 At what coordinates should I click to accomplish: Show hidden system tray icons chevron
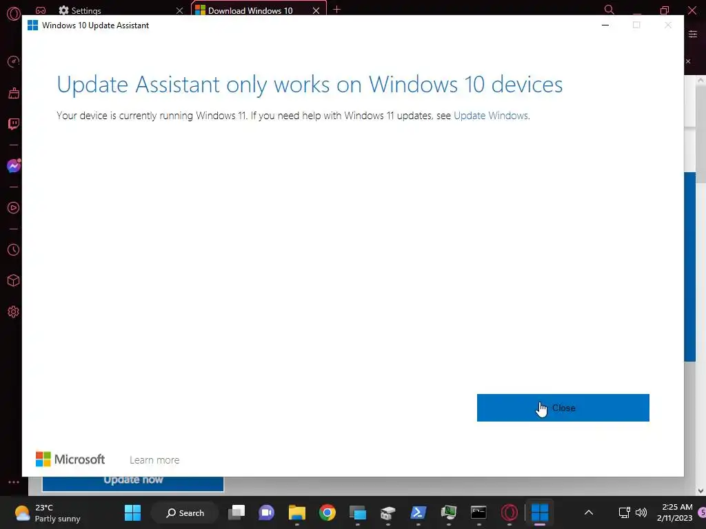click(589, 512)
